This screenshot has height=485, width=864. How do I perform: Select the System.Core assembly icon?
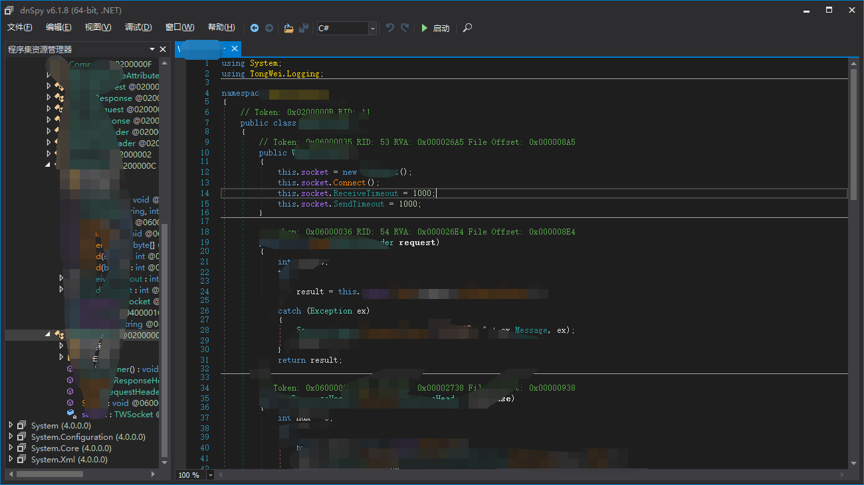click(22, 448)
